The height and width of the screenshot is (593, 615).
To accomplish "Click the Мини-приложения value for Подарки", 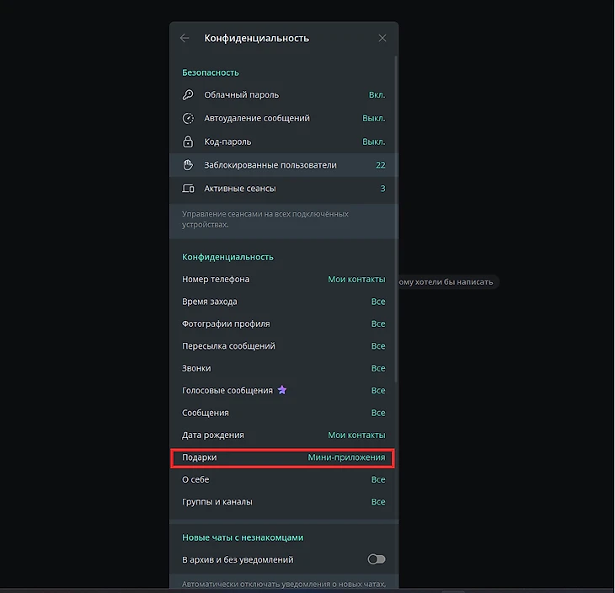I will (x=346, y=457).
